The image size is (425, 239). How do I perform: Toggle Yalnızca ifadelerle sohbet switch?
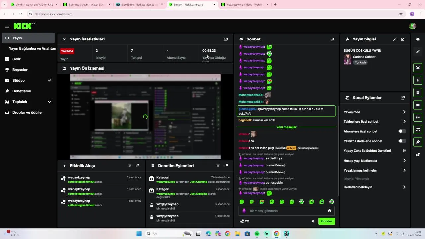[x=402, y=141]
